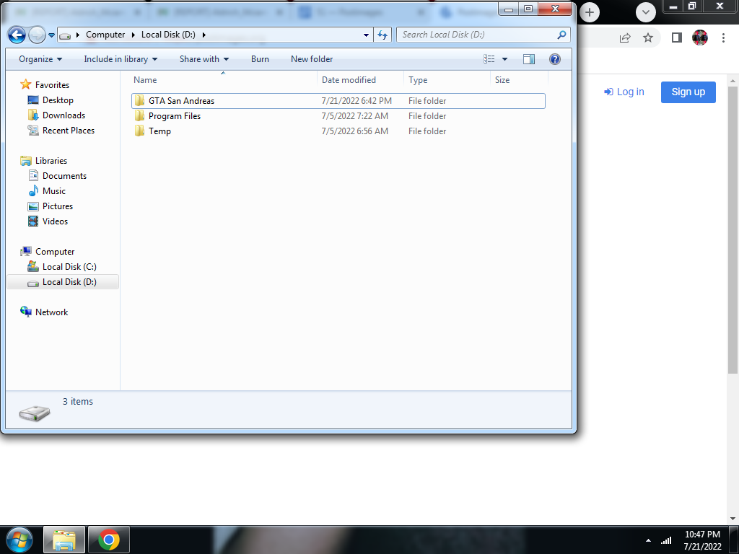Expand arrow between Computer and Local Disk (D:)
Viewport: 739px width, 554px height.
[134, 35]
